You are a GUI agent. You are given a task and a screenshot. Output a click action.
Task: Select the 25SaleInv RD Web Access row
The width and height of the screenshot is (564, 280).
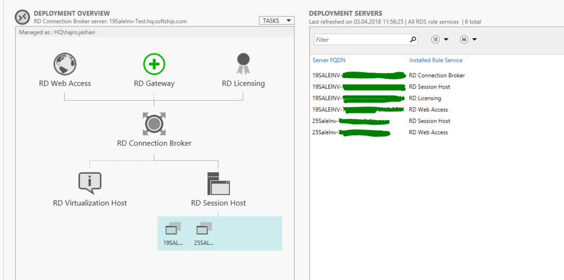click(x=389, y=132)
